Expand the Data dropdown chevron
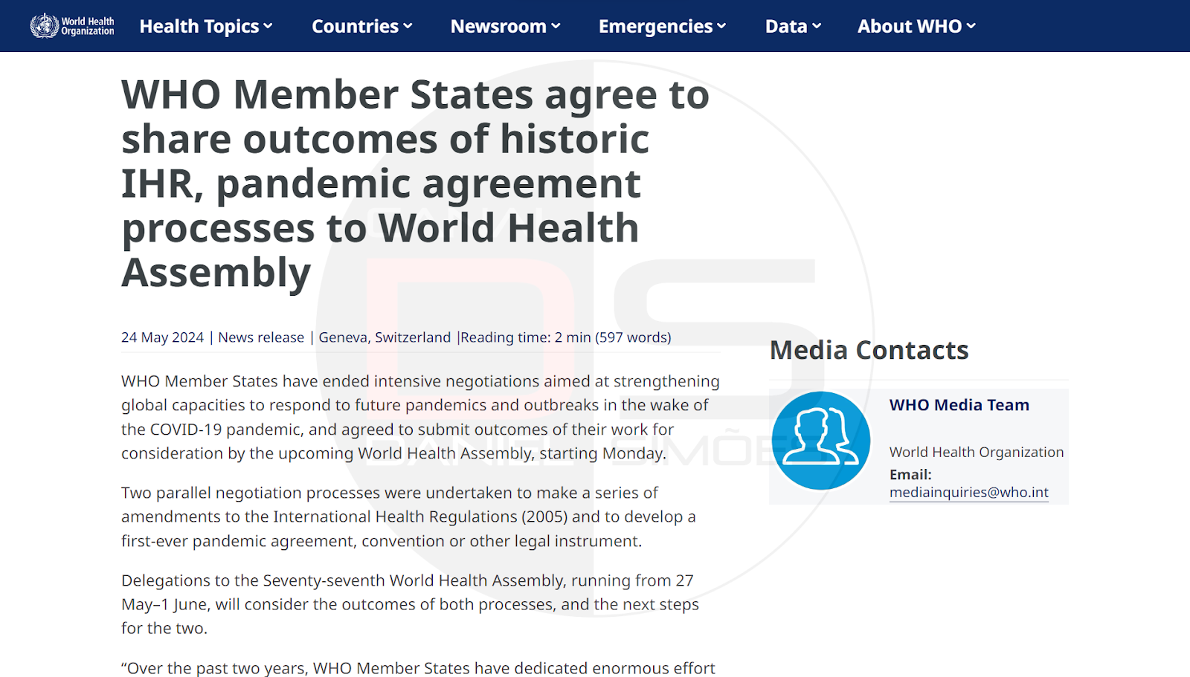The height and width of the screenshot is (677, 1190). (x=817, y=27)
